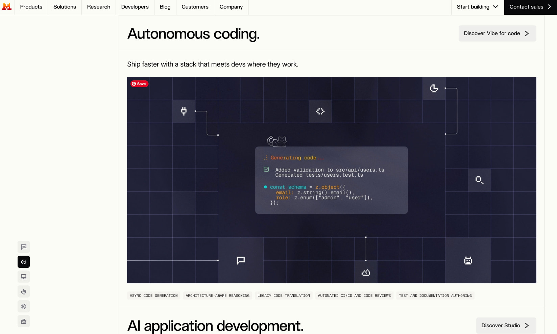Click the cloud icon tile in illustration
Viewport: 557px width, 334px height.
pyautogui.click(x=366, y=272)
